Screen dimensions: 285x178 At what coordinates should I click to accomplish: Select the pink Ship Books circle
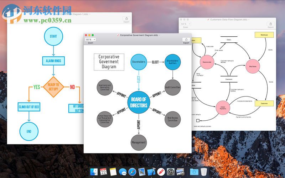(x=253, y=66)
